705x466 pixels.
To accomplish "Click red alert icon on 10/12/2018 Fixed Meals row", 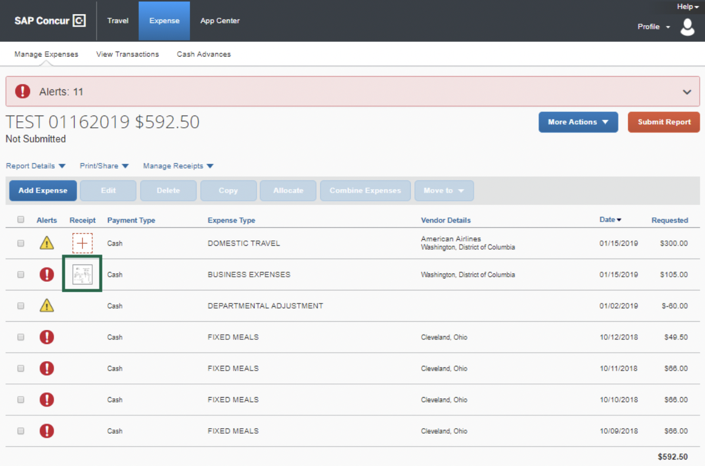I will pyautogui.click(x=46, y=337).
